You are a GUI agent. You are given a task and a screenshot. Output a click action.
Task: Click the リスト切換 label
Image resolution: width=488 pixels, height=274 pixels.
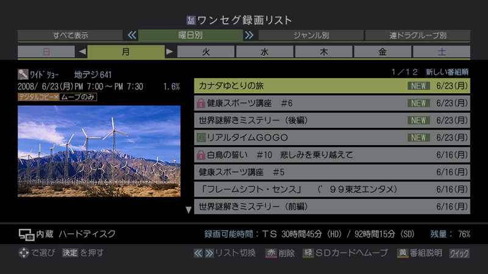[235, 253]
